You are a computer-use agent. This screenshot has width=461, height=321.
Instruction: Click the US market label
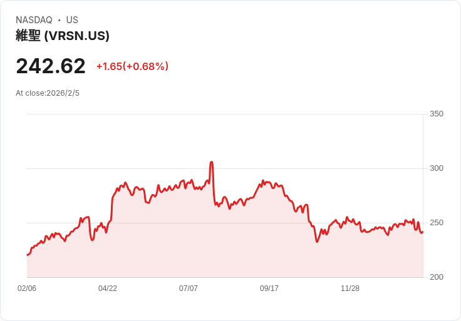72,20
